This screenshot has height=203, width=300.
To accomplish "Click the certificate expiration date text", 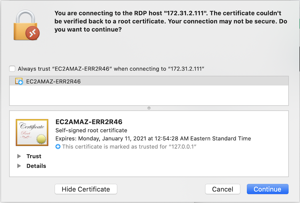I will (153, 139).
